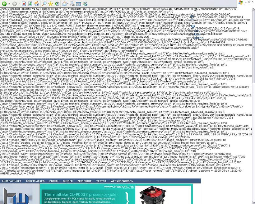This screenshot has height=204, width=255.
Task: Click the greyed Forward arrow button
Action: click(x=15, y=4)
